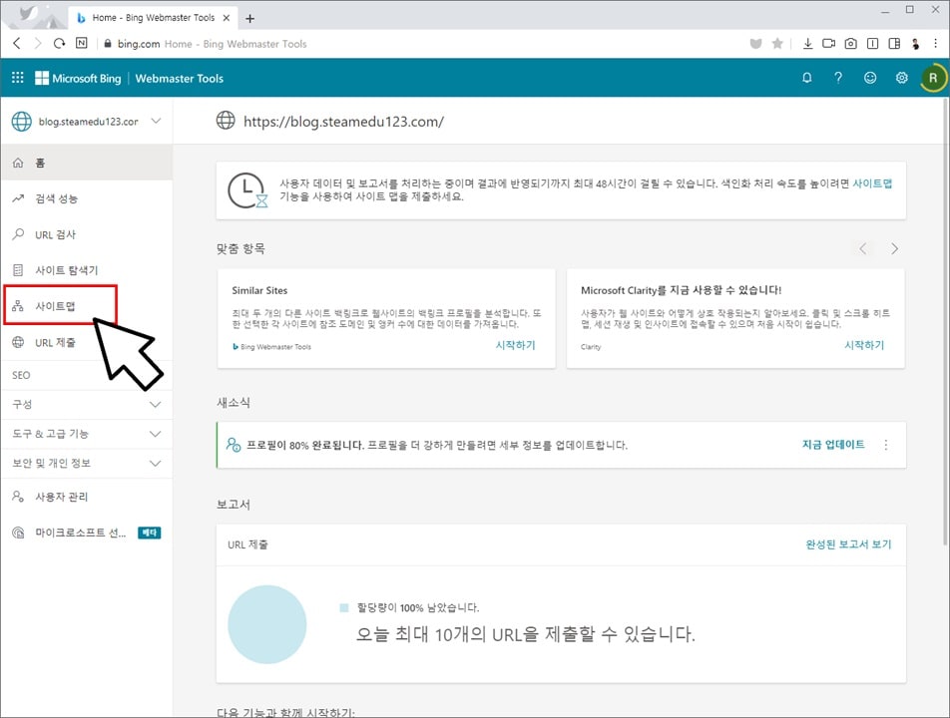
Task: Click the browser profile avatar icon
Action: tap(915, 43)
